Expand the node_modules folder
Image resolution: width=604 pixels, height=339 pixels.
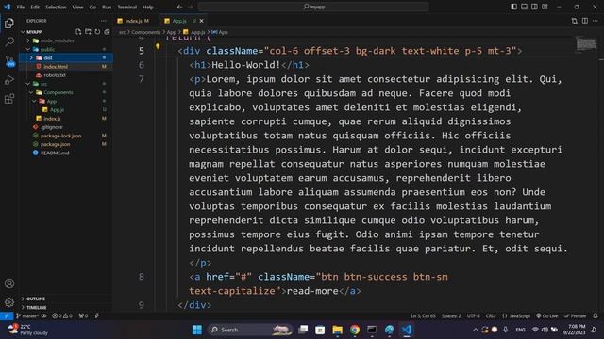27,40
